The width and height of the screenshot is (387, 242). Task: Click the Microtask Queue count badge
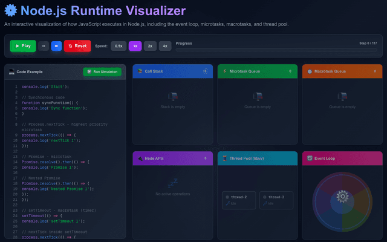(x=290, y=71)
